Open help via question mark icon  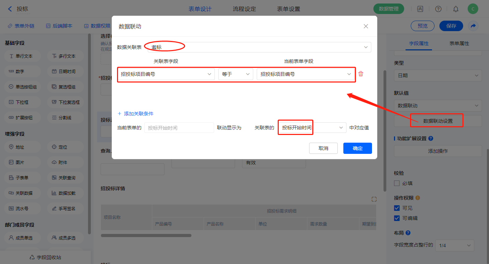point(438,9)
